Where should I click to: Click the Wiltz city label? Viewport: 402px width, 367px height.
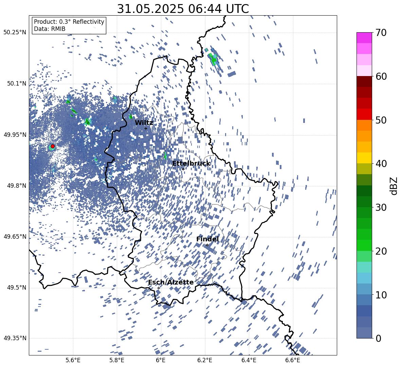pos(144,123)
